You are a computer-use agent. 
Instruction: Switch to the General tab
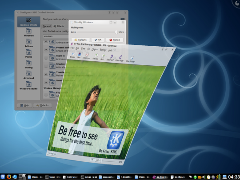point(47,26)
